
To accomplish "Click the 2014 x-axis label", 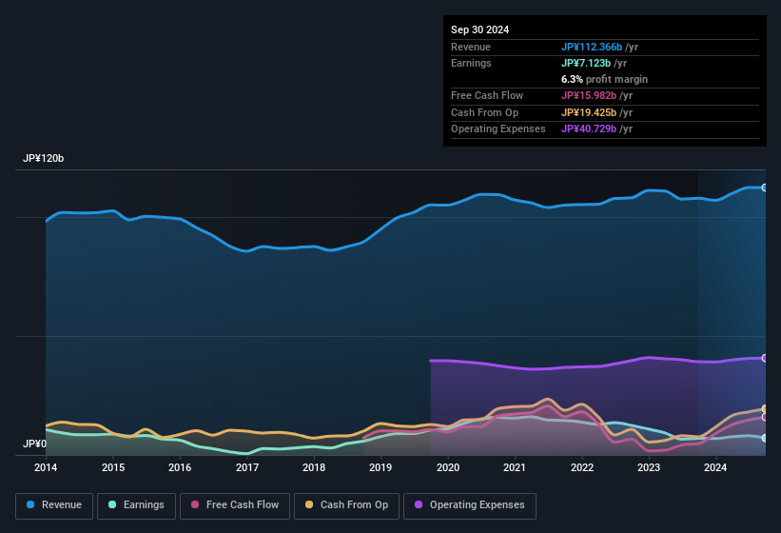I will pos(46,467).
